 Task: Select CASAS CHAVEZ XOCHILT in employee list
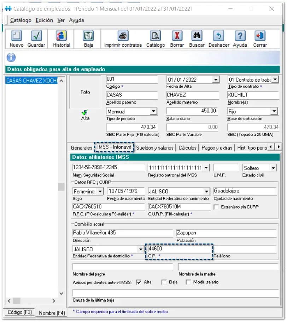coord(31,81)
